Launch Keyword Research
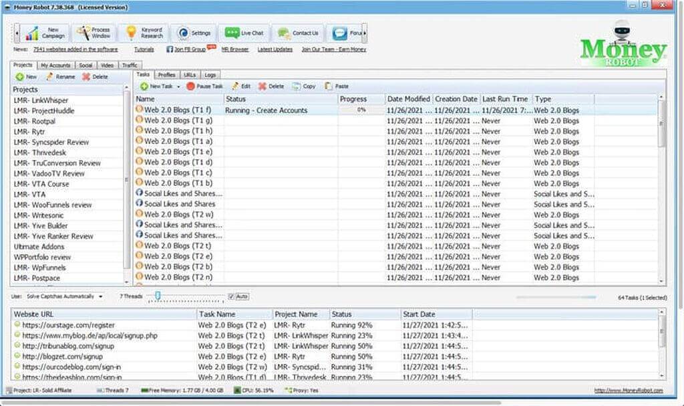Screen dimensions: 684x406 point(144,33)
